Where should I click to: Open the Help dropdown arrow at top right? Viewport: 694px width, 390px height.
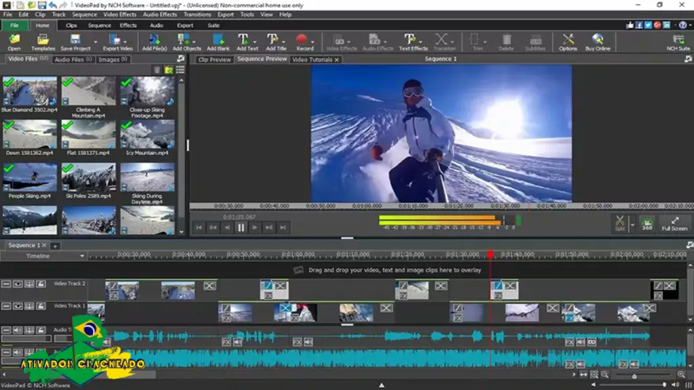click(690, 25)
